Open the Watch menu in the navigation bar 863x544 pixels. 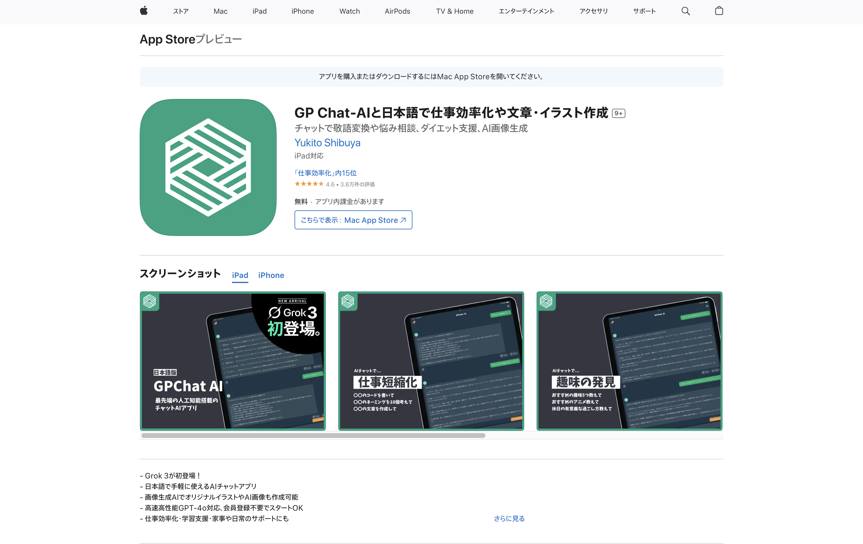[x=349, y=11]
